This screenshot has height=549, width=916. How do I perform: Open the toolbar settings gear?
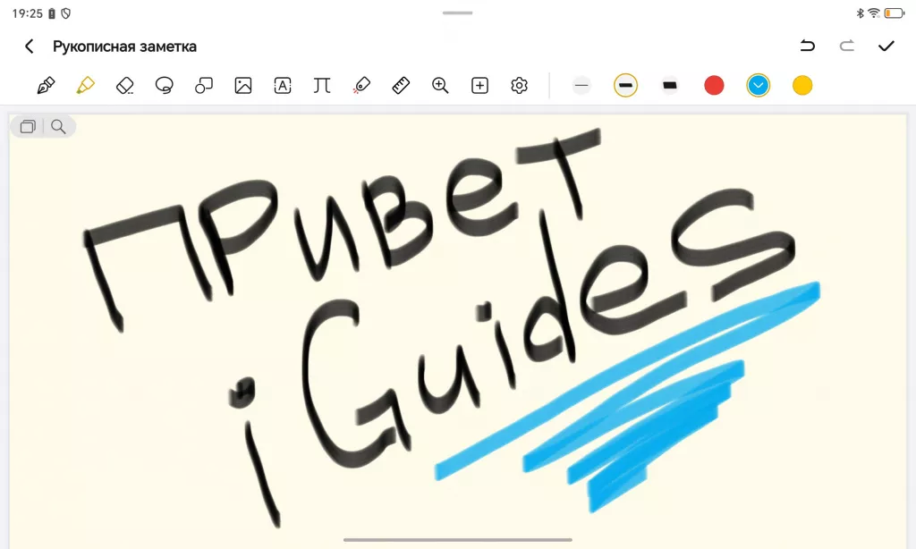(519, 85)
